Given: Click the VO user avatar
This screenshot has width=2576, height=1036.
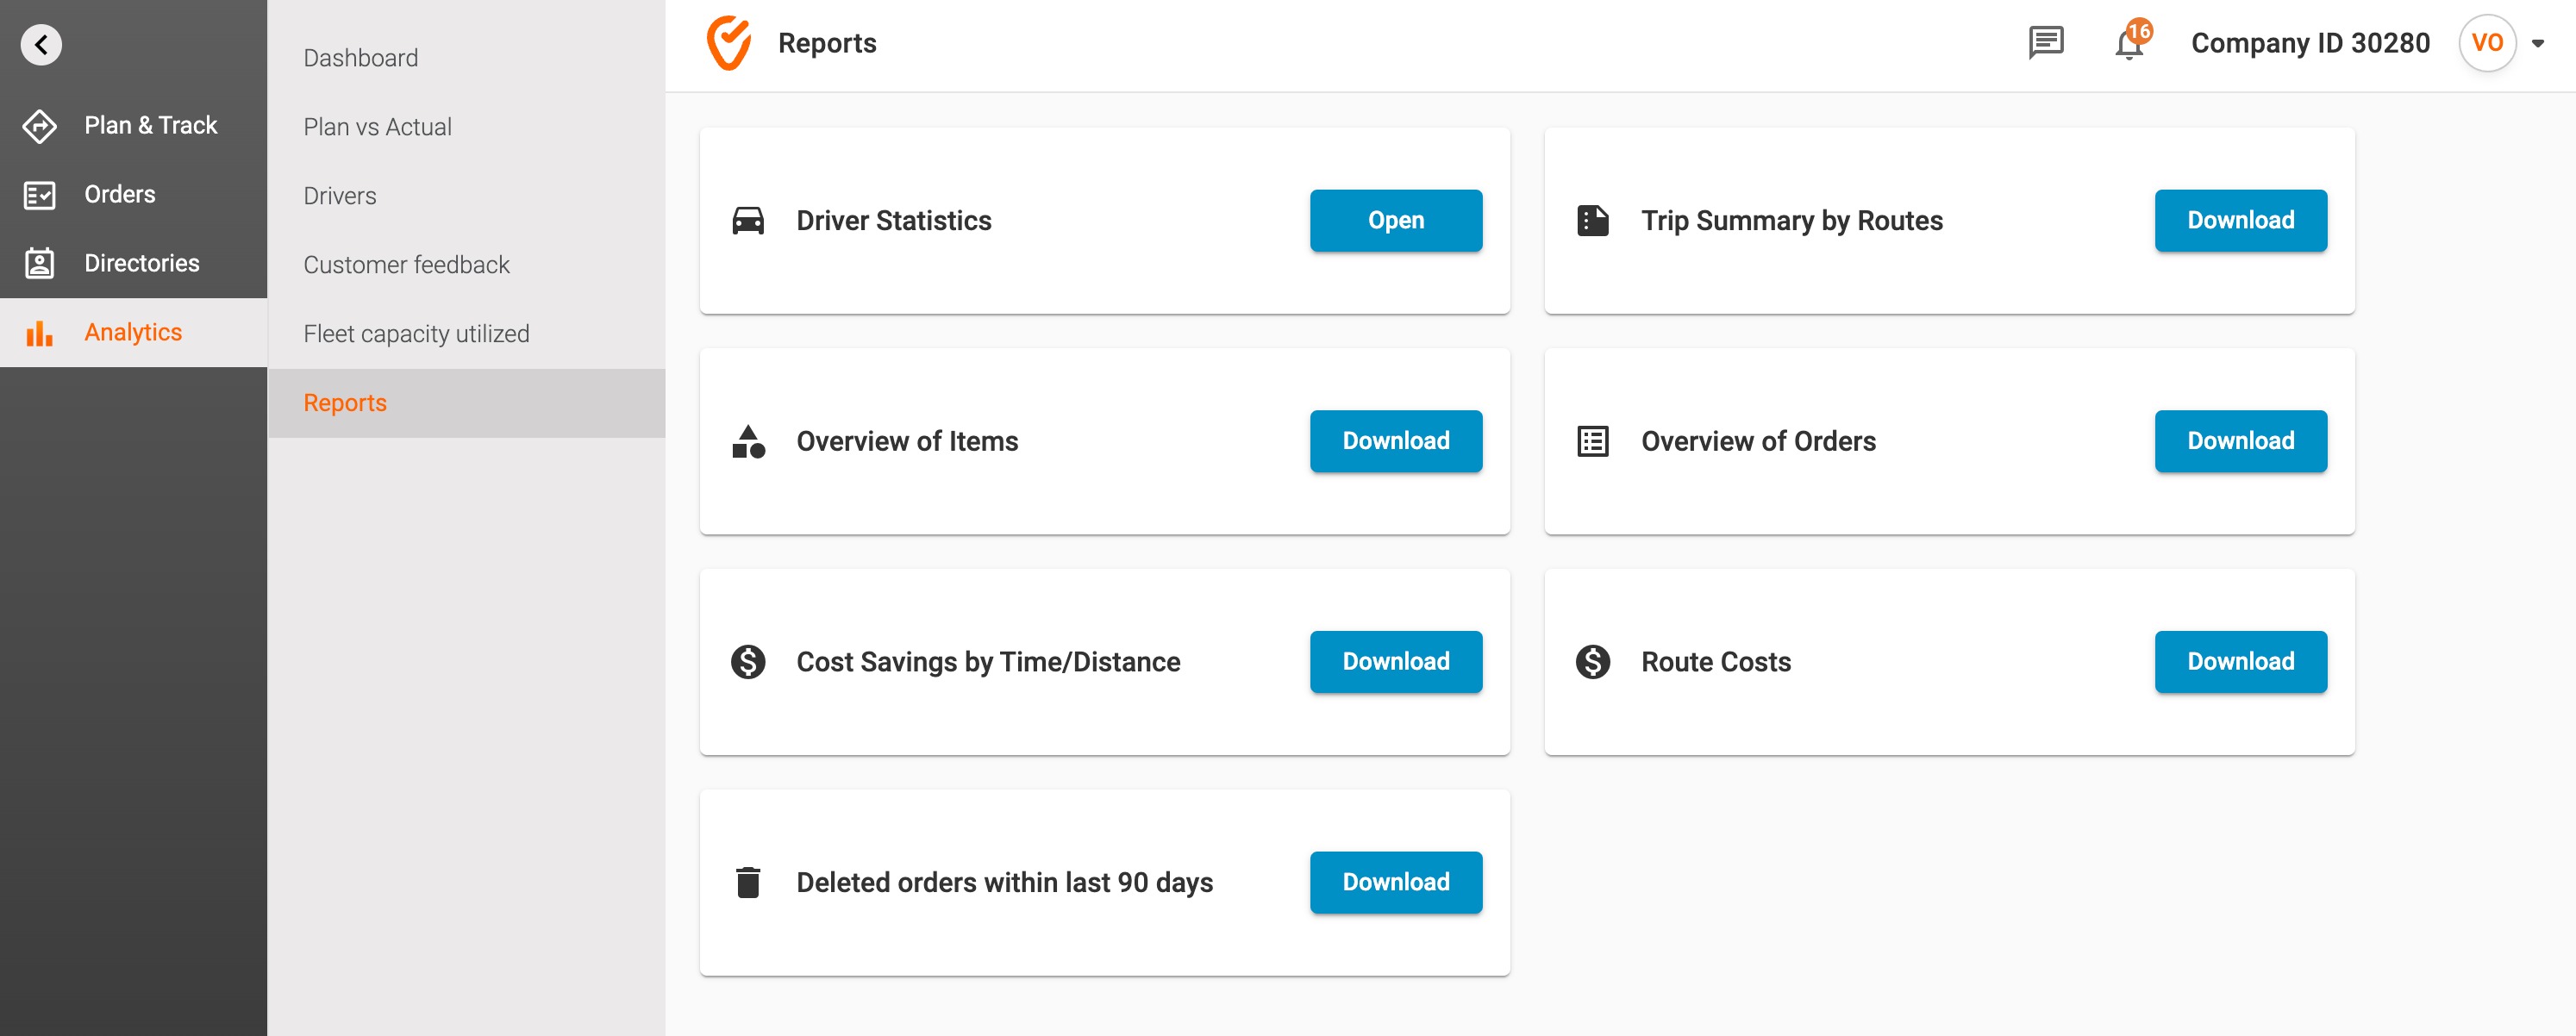Looking at the screenshot, I should pyautogui.click(x=2486, y=43).
